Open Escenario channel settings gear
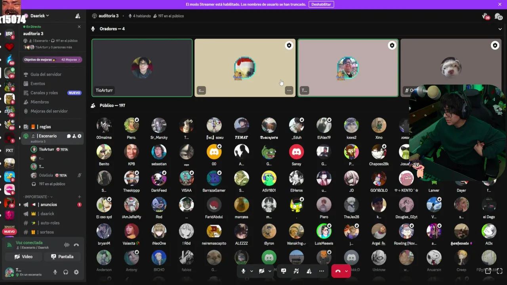The height and width of the screenshot is (285, 507). click(x=80, y=136)
